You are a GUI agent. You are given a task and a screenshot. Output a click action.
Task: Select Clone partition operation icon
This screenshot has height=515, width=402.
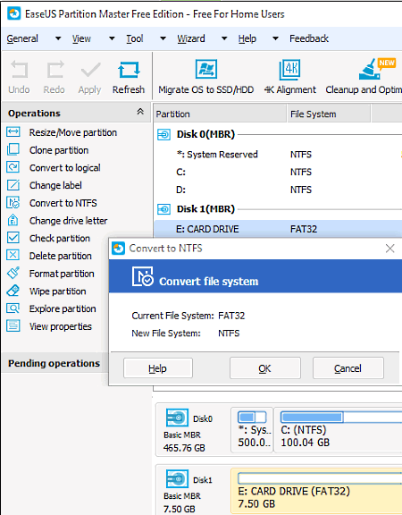pyautogui.click(x=13, y=149)
